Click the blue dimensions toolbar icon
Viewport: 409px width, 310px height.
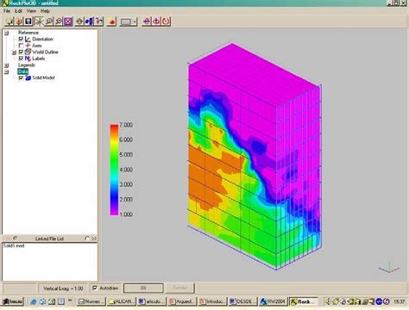[90, 22]
